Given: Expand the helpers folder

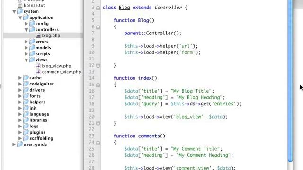Looking at the screenshot, I should 20,102.
